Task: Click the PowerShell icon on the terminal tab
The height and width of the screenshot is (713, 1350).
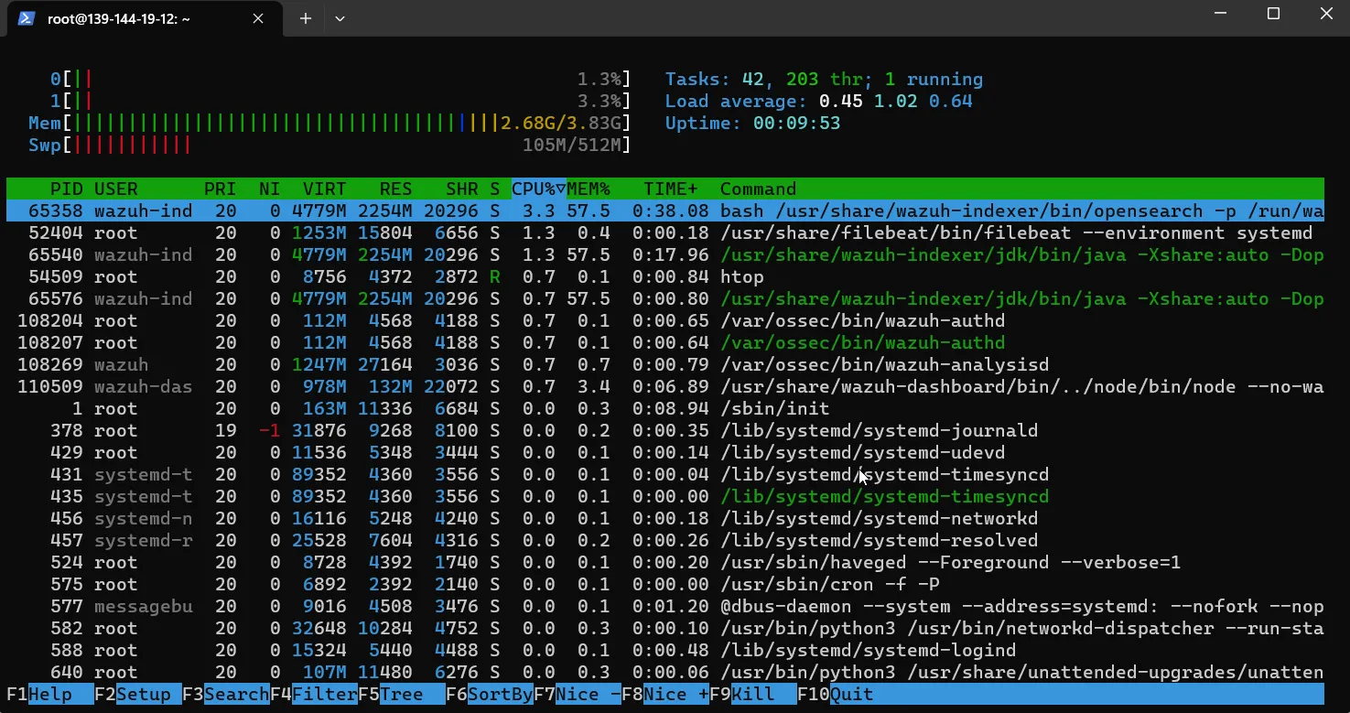Action: tap(27, 18)
